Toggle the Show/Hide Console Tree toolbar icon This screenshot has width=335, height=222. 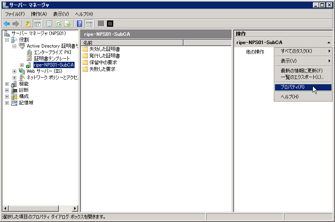tap(37, 24)
